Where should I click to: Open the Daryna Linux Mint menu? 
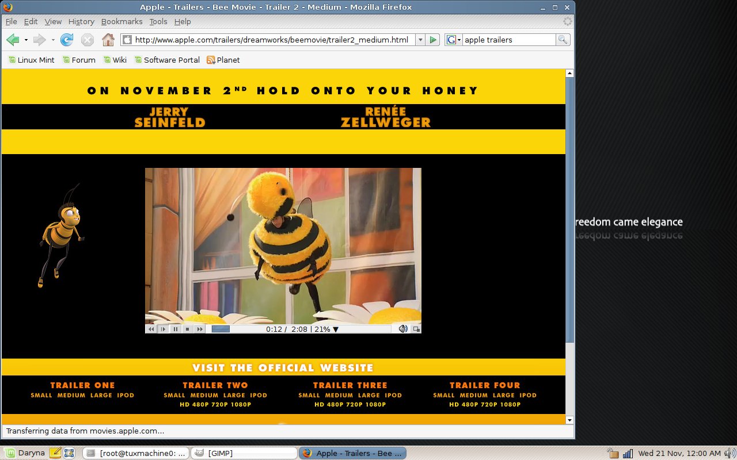point(25,453)
